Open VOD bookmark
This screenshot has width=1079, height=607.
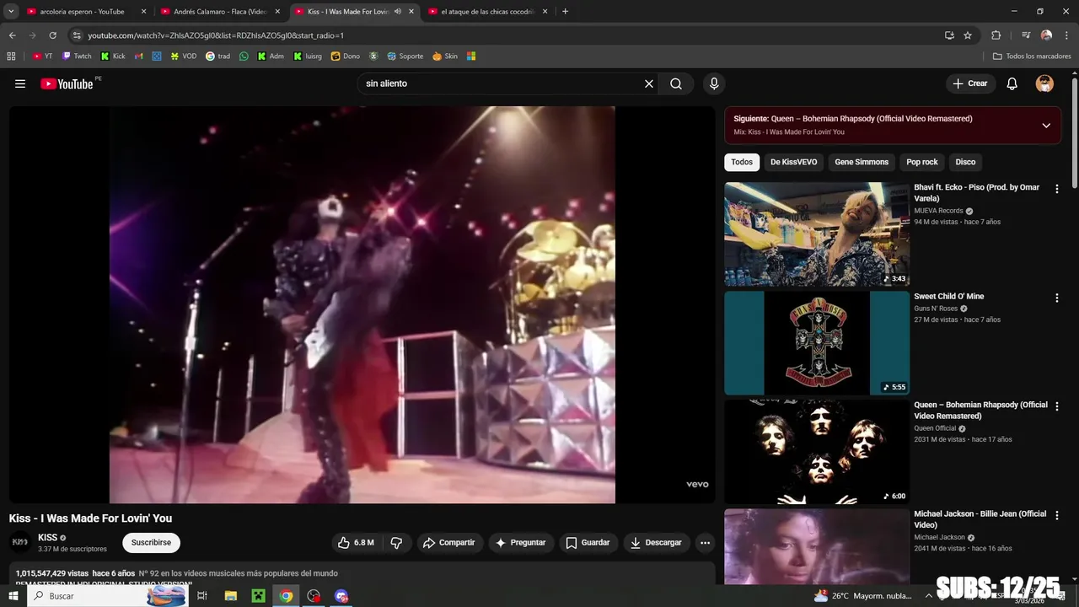coord(183,56)
